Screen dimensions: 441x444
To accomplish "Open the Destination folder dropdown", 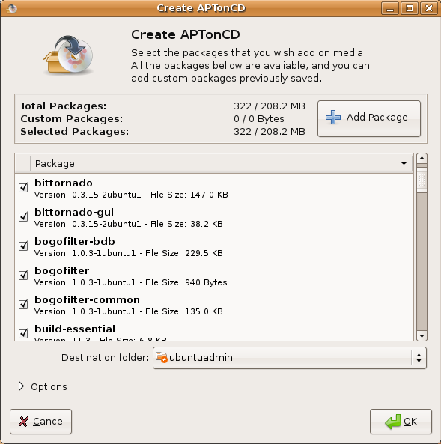I will pos(290,358).
